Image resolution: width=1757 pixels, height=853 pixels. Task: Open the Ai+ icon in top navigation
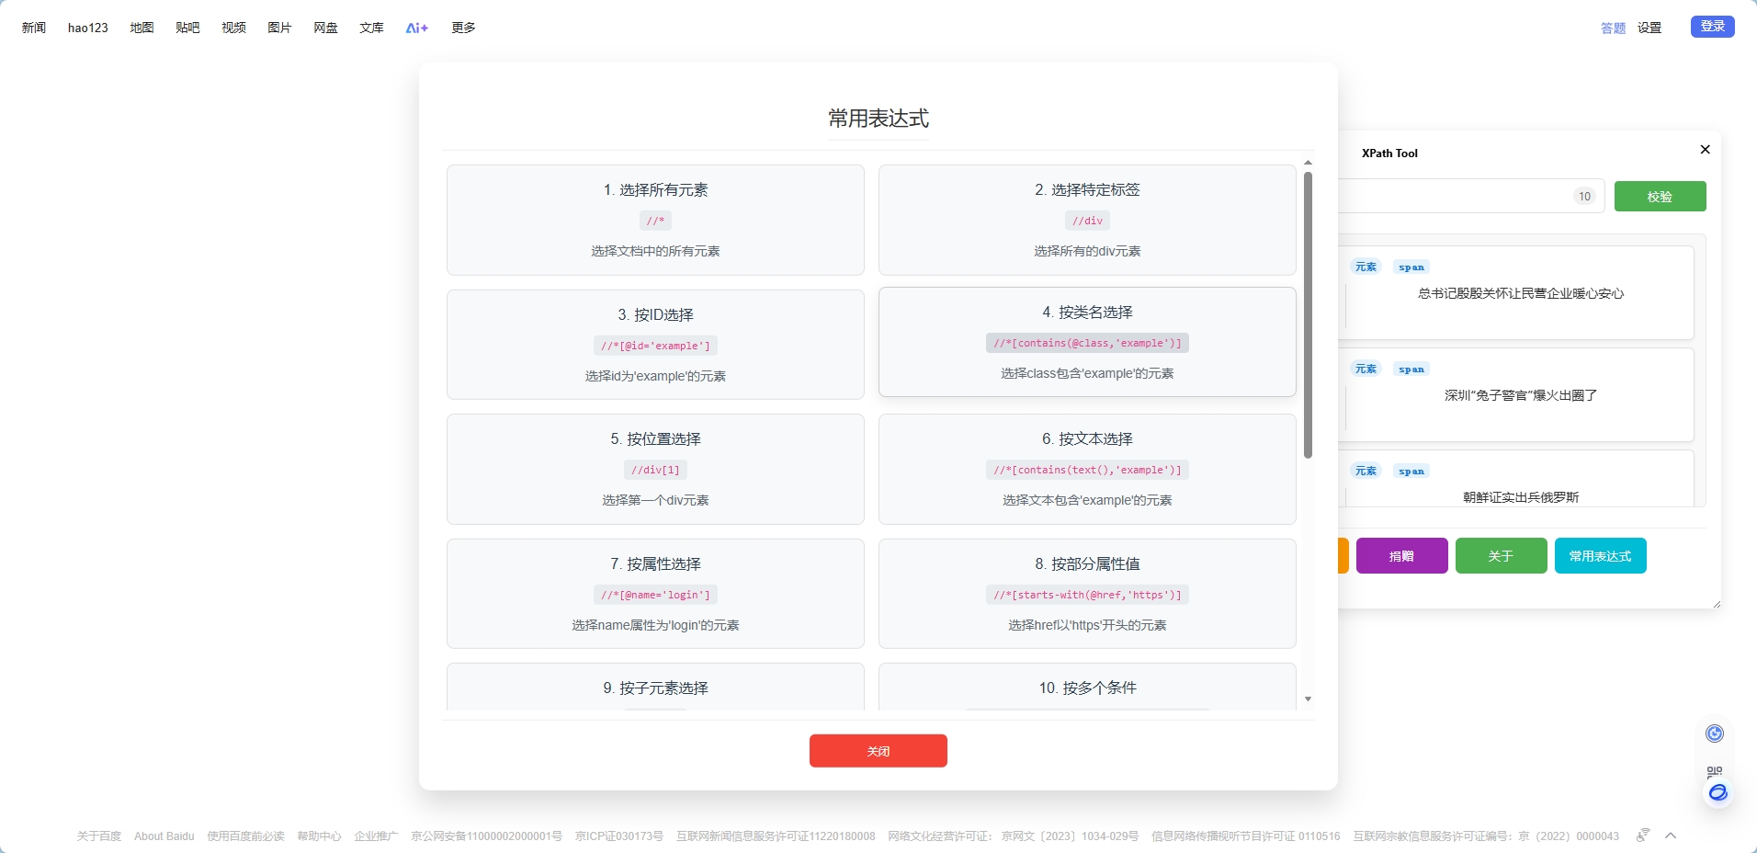point(417,28)
